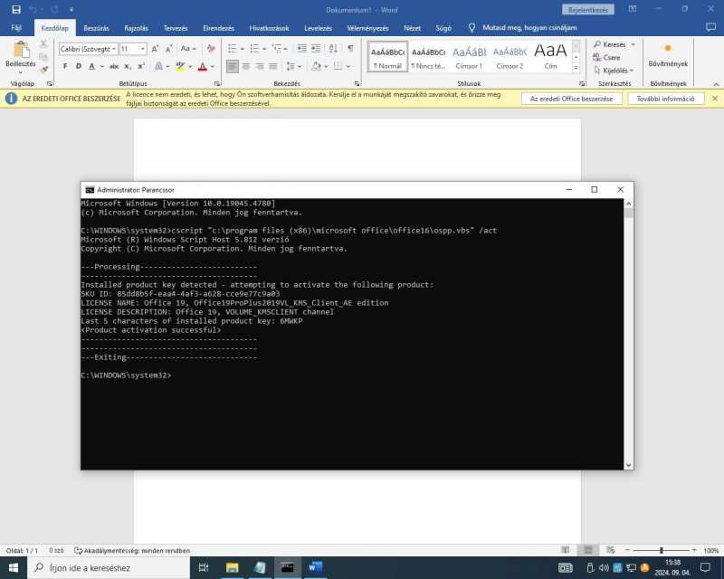The height and width of the screenshot is (579, 724).
Task: Click the cut scissors icon
Action: click(43, 43)
